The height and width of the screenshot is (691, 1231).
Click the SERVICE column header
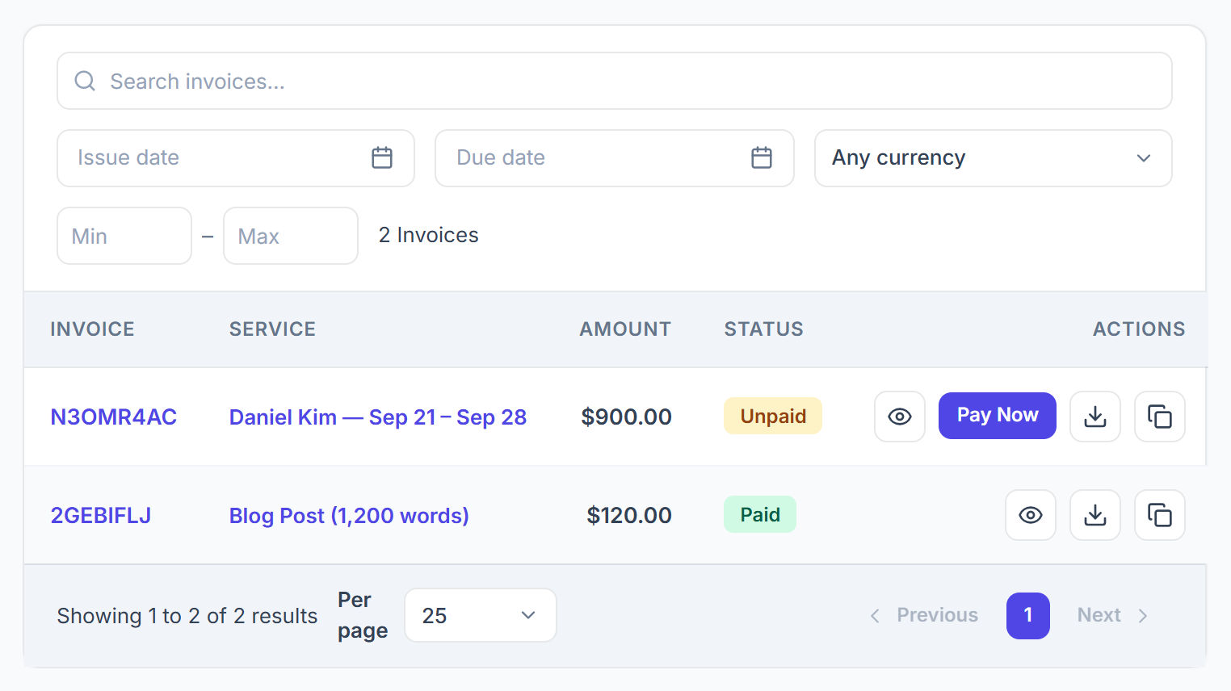[272, 329]
